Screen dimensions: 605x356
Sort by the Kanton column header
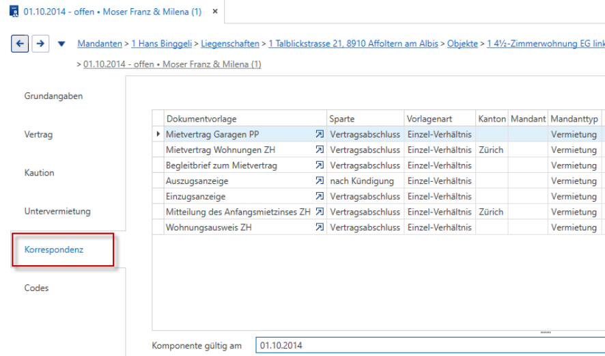click(x=492, y=118)
